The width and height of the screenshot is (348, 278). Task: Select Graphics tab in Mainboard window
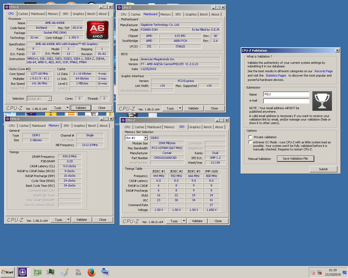[x=191, y=14]
